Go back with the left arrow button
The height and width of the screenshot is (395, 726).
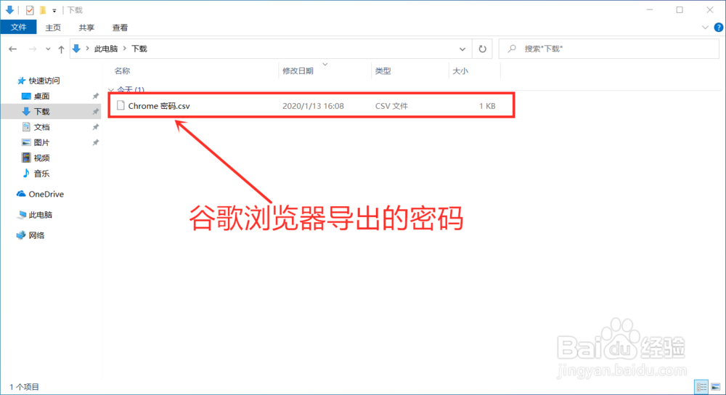pos(13,49)
